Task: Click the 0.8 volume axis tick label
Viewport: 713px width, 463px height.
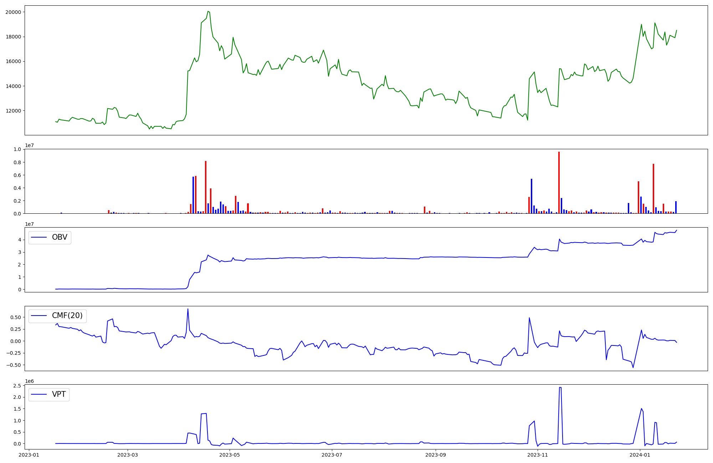Action: tap(17, 162)
